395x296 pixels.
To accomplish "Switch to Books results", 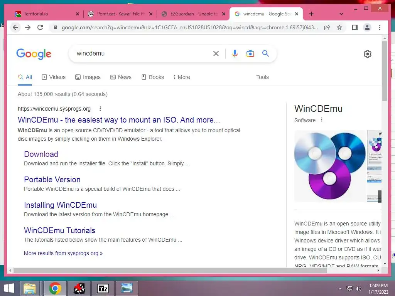I will click(x=153, y=77).
